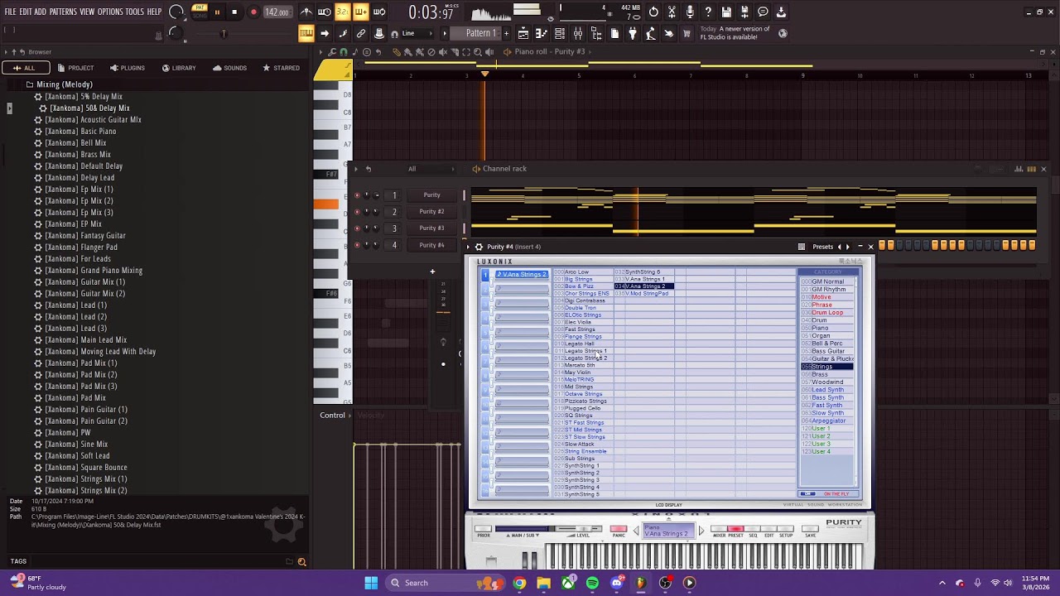This screenshot has height=596, width=1060.
Task: Open Purity #4 gear settings icon
Action: [479, 247]
